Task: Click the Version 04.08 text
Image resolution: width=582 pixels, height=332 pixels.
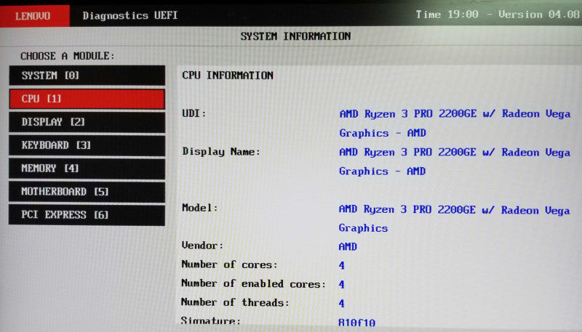Action: pyautogui.click(x=539, y=15)
